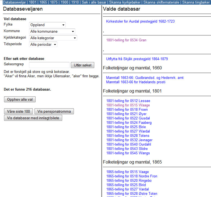
Task: Click Opphev alle val button
Action: tap(20, 99)
